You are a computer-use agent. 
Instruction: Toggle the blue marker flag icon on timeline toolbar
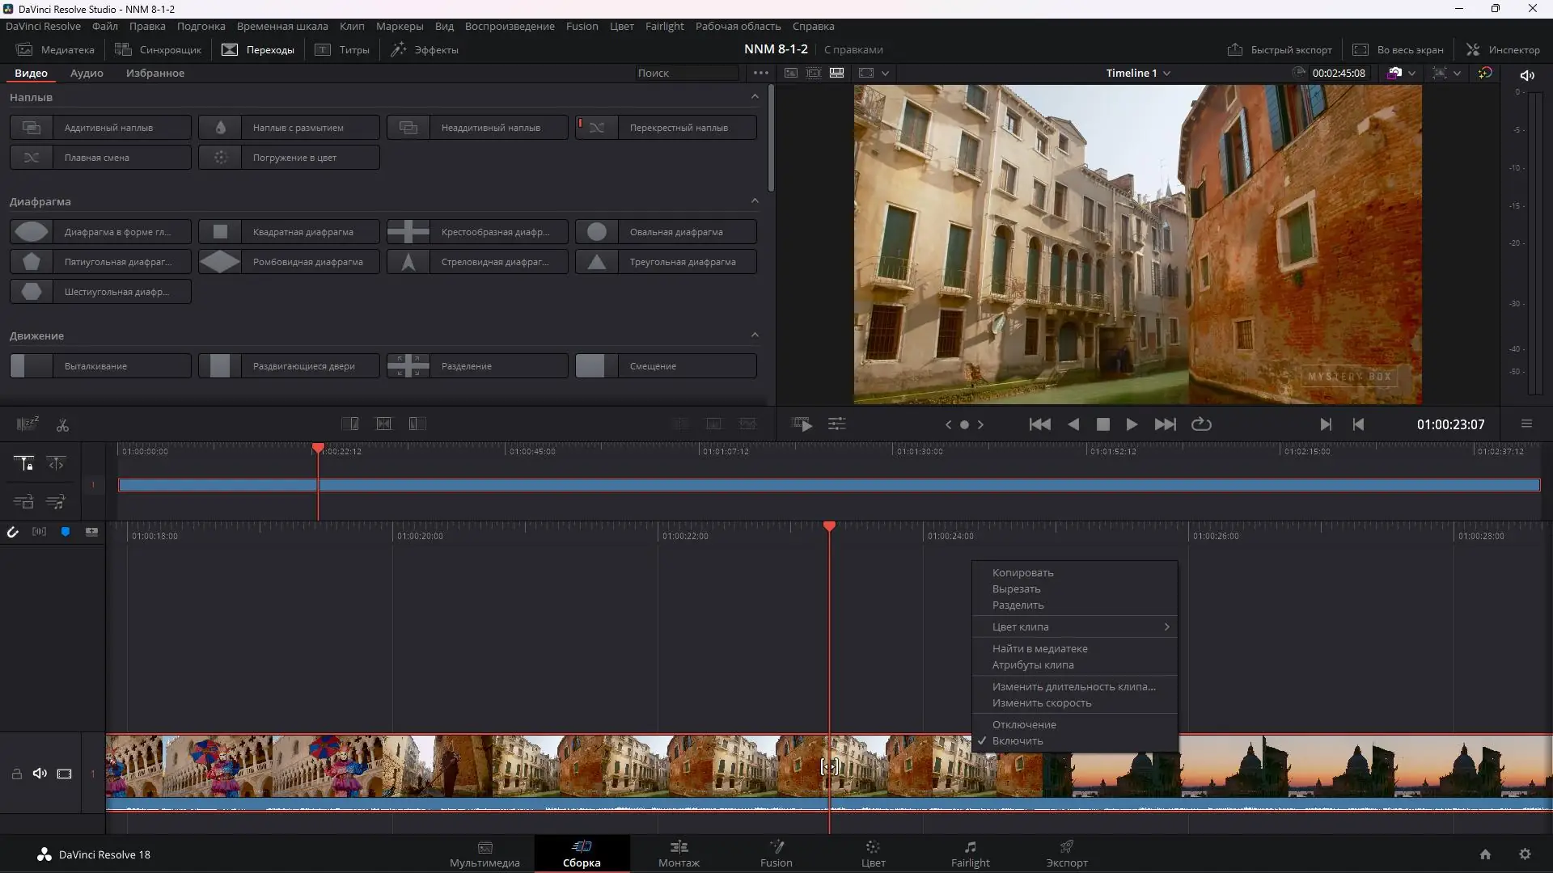point(66,531)
